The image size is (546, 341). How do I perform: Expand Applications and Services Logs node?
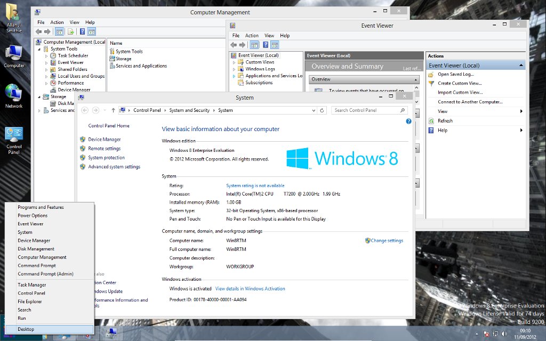point(234,76)
